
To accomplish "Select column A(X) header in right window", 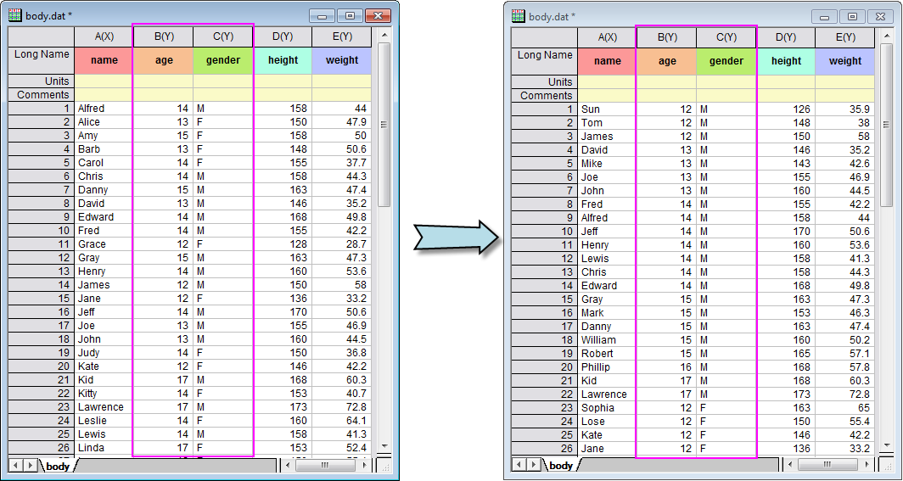I will [608, 37].
